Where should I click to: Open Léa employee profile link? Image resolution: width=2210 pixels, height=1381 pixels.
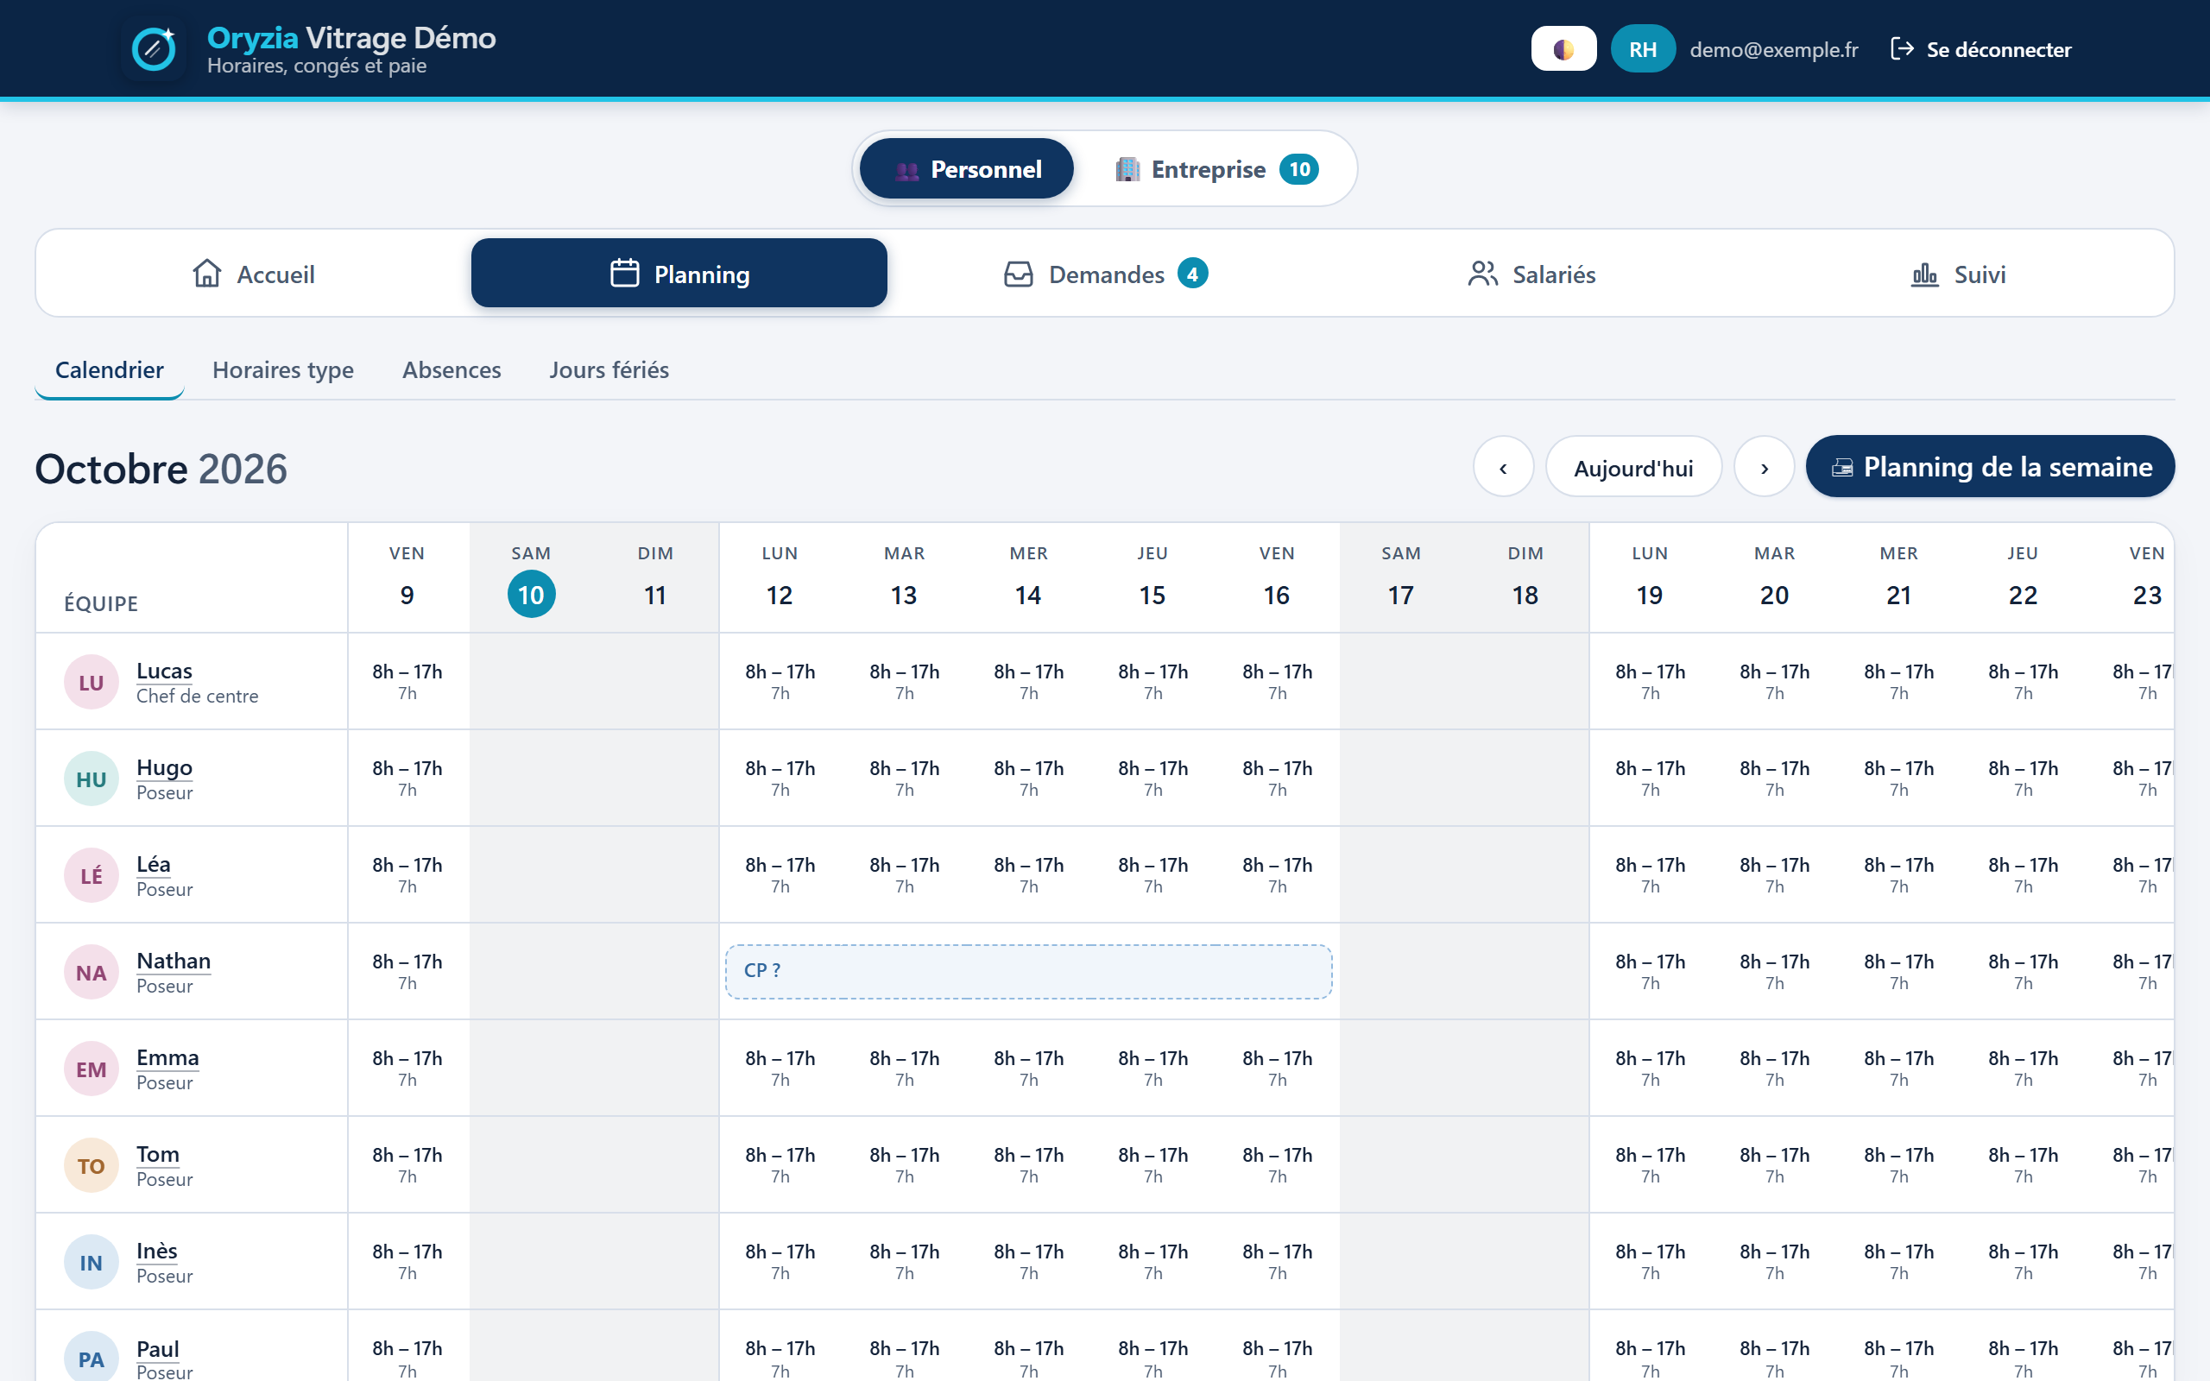(x=154, y=865)
